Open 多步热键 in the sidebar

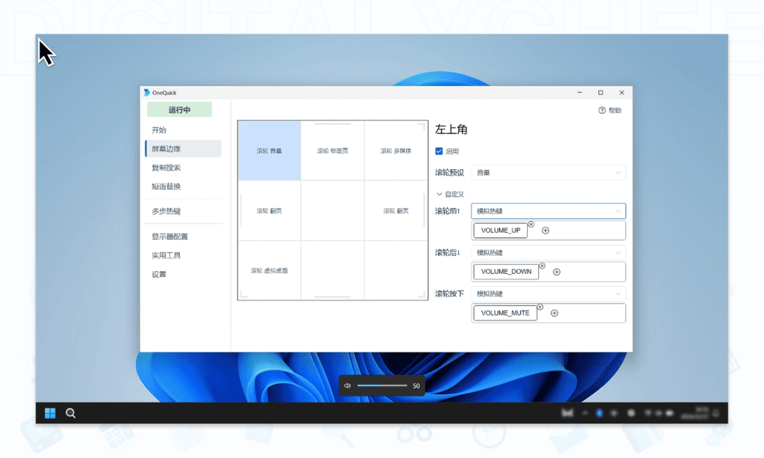(x=167, y=211)
